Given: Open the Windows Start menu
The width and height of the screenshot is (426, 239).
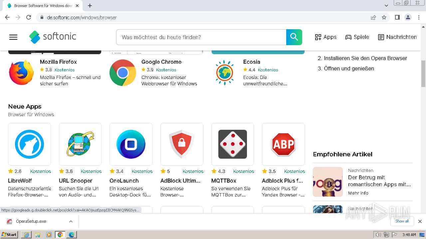Looking at the screenshot, I should 9,235.
